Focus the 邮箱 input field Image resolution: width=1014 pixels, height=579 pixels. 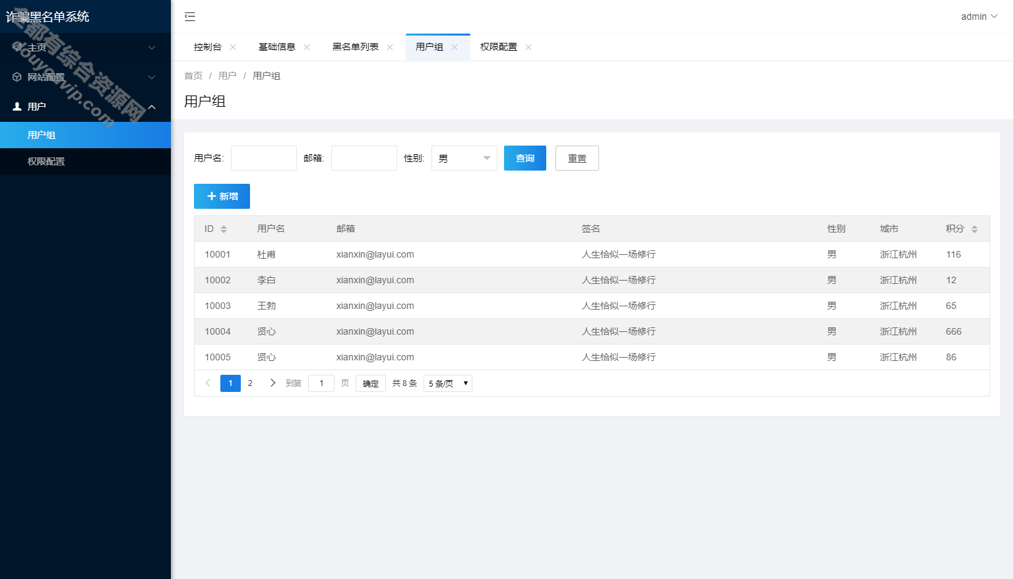tap(364, 158)
